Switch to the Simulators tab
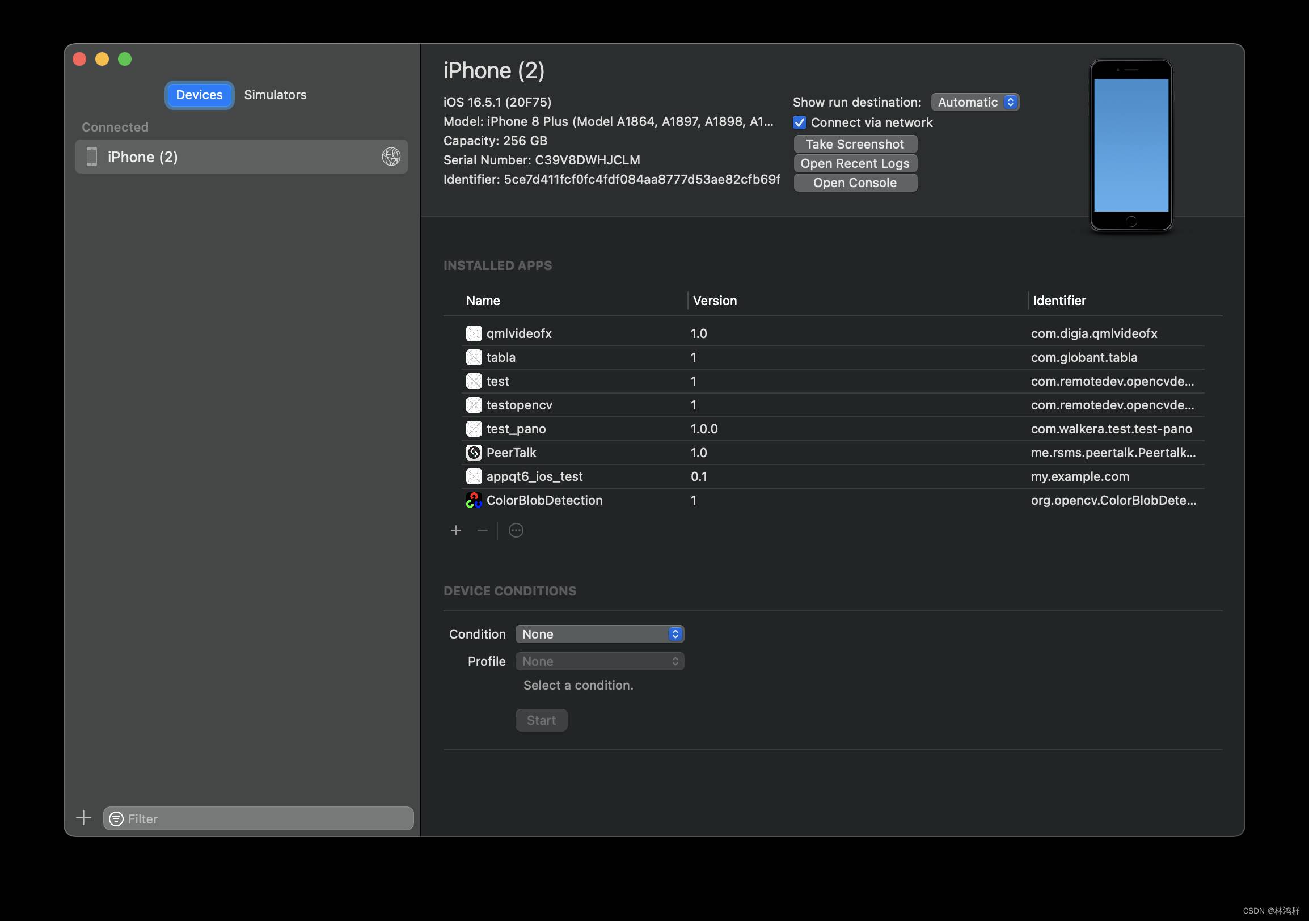The height and width of the screenshot is (921, 1309). pyautogui.click(x=275, y=95)
